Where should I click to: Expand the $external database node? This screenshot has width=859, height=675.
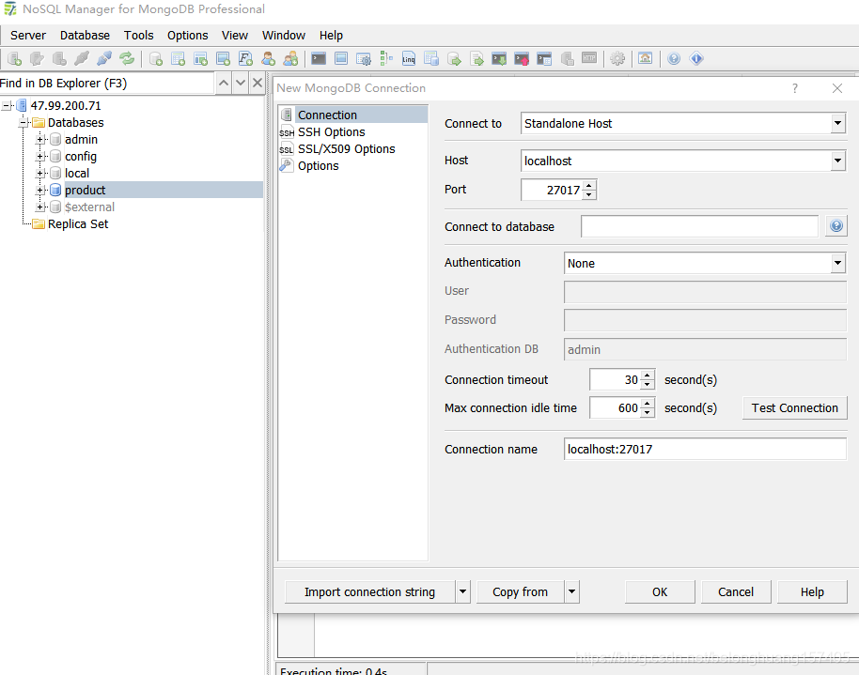(39, 207)
